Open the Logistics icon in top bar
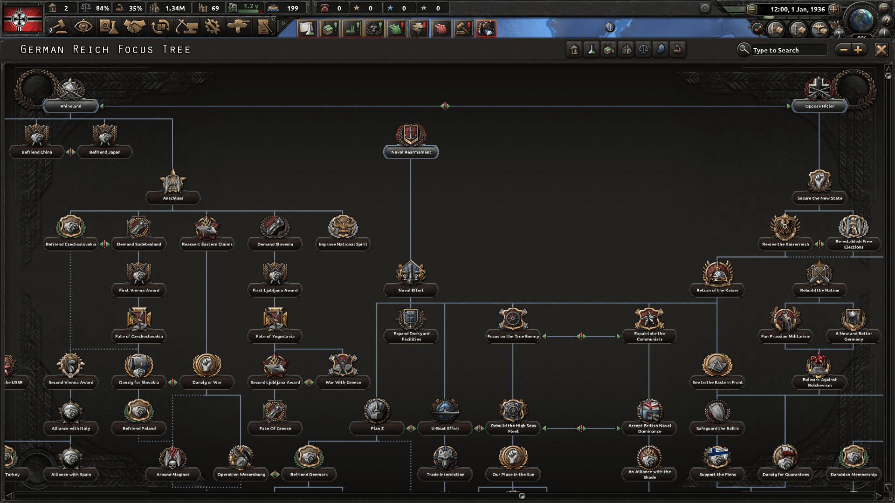This screenshot has width=895, height=503. (264, 27)
